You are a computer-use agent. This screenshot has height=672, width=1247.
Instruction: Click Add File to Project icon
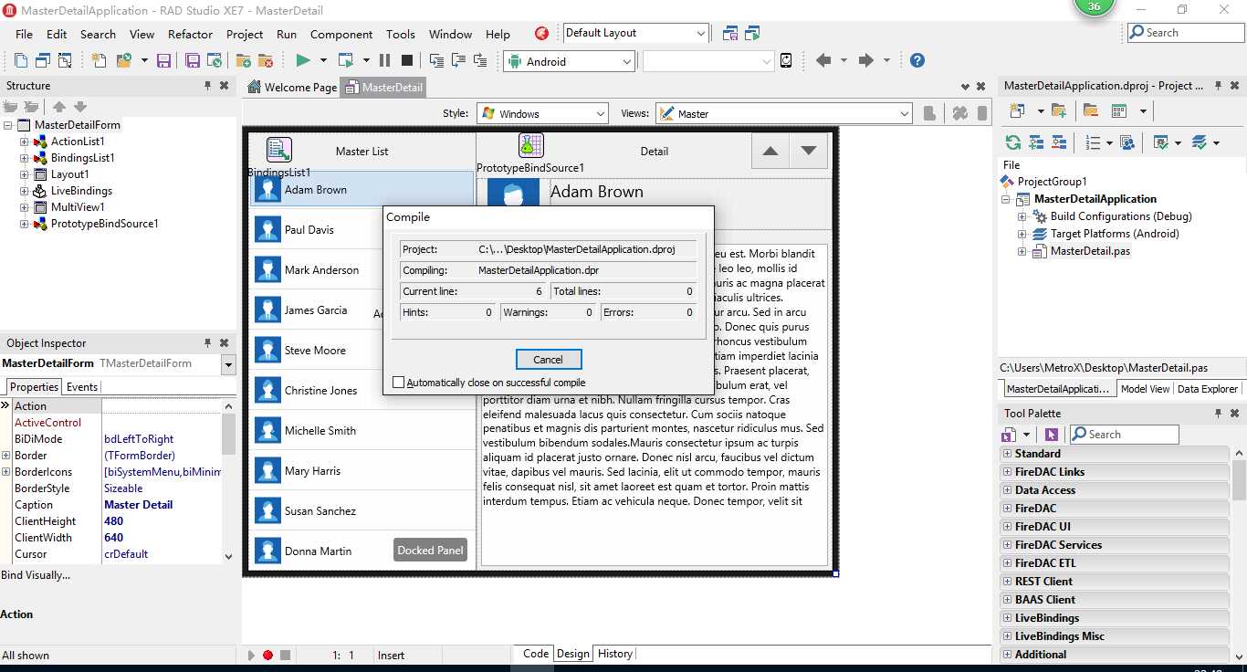coord(243,60)
